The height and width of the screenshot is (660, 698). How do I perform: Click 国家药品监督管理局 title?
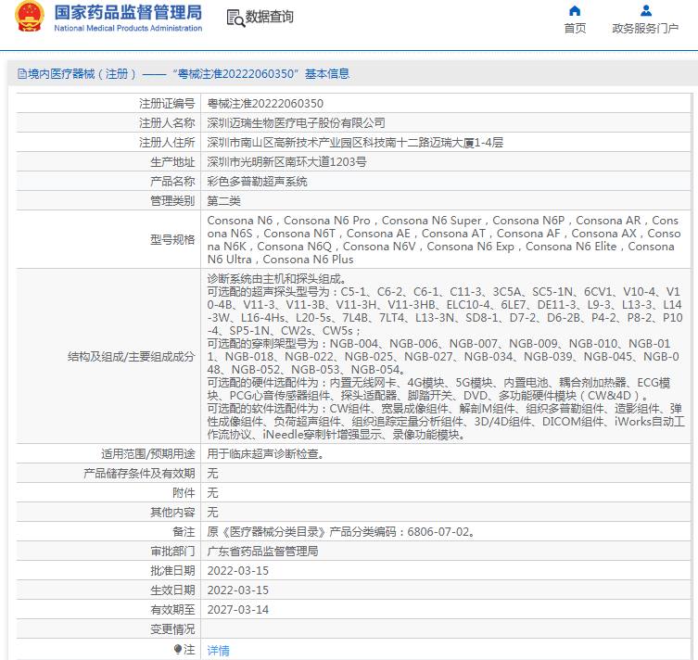click(128, 12)
